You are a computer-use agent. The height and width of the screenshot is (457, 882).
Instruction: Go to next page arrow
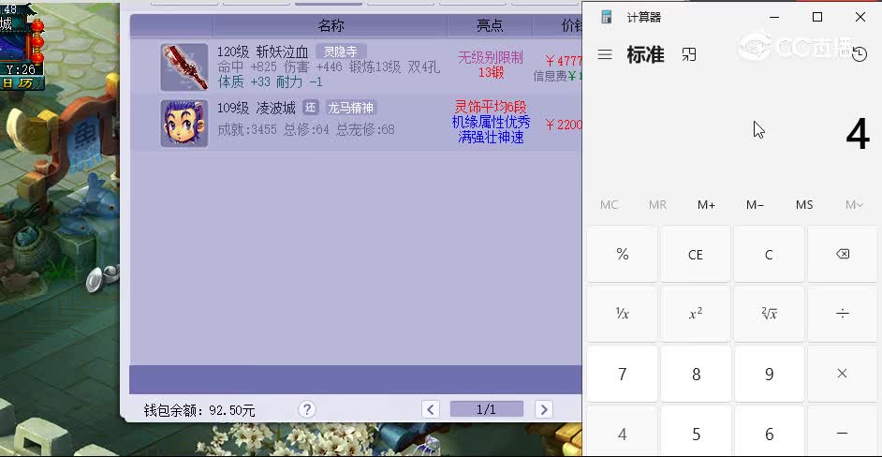click(543, 409)
